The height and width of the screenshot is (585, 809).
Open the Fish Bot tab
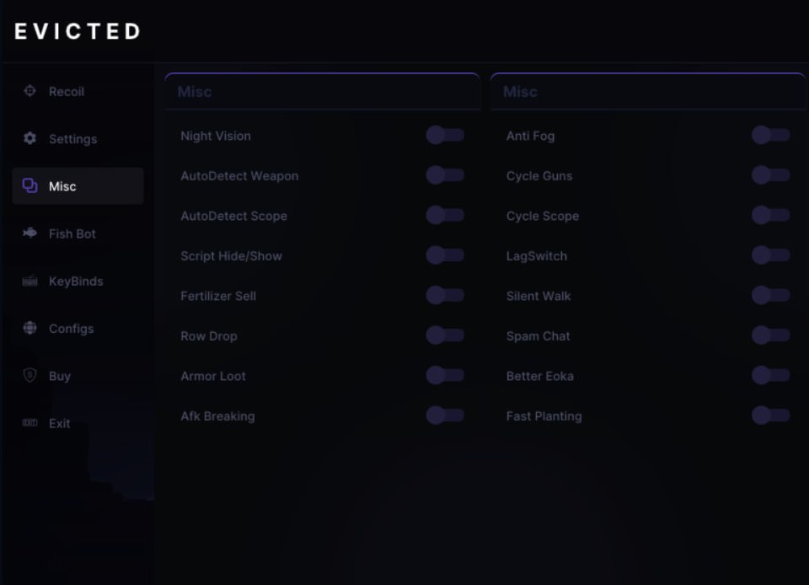[72, 233]
